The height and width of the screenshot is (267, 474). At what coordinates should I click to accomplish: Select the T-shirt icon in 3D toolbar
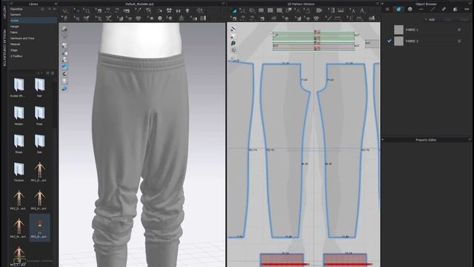tap(187, 11)
